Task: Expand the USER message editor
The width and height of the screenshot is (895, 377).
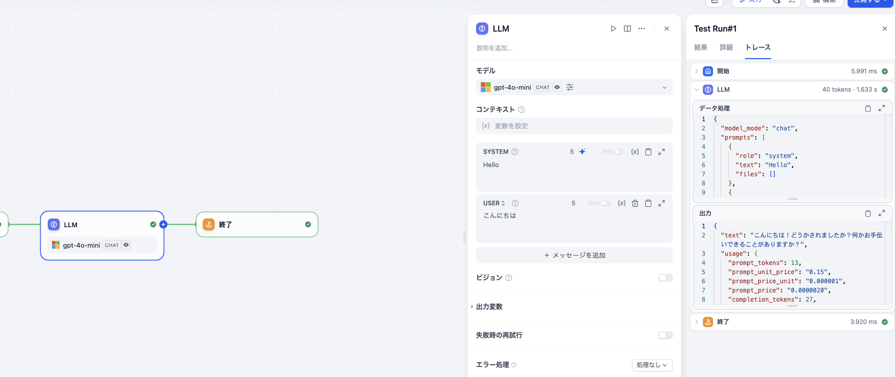Action: click(x=662, y=203)
